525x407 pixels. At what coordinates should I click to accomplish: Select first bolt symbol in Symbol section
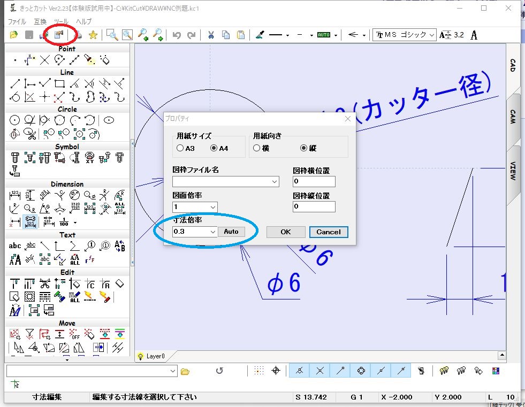point(15,157)
